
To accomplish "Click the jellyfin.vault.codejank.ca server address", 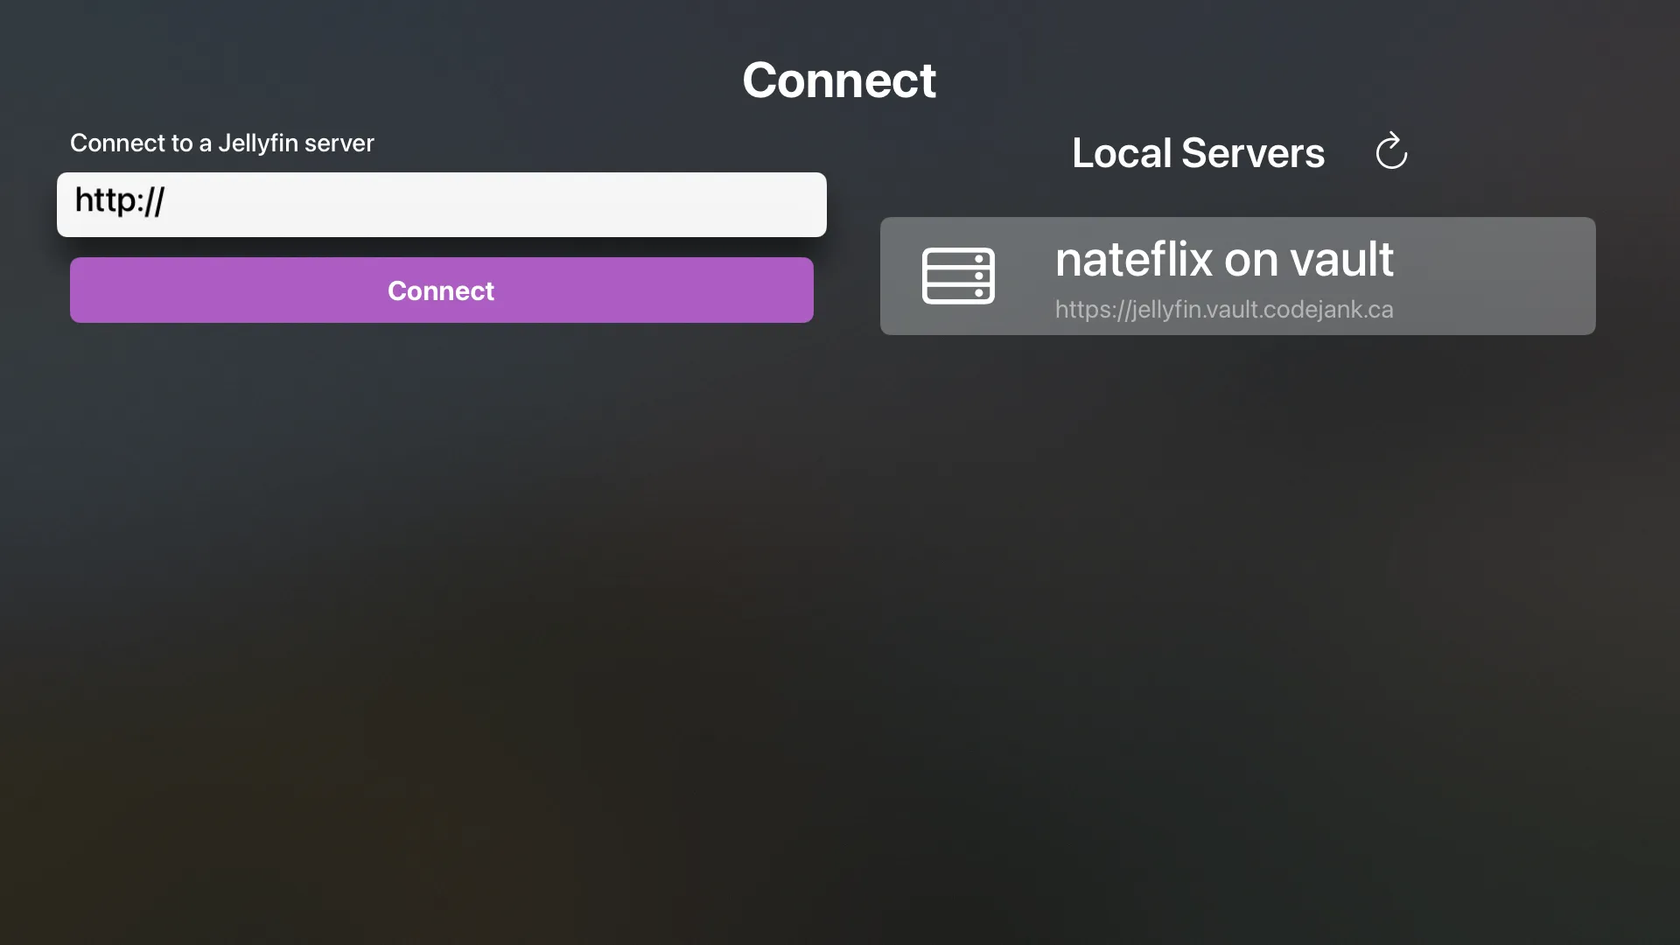I will pyautogui.click(x=1224, y=310).
